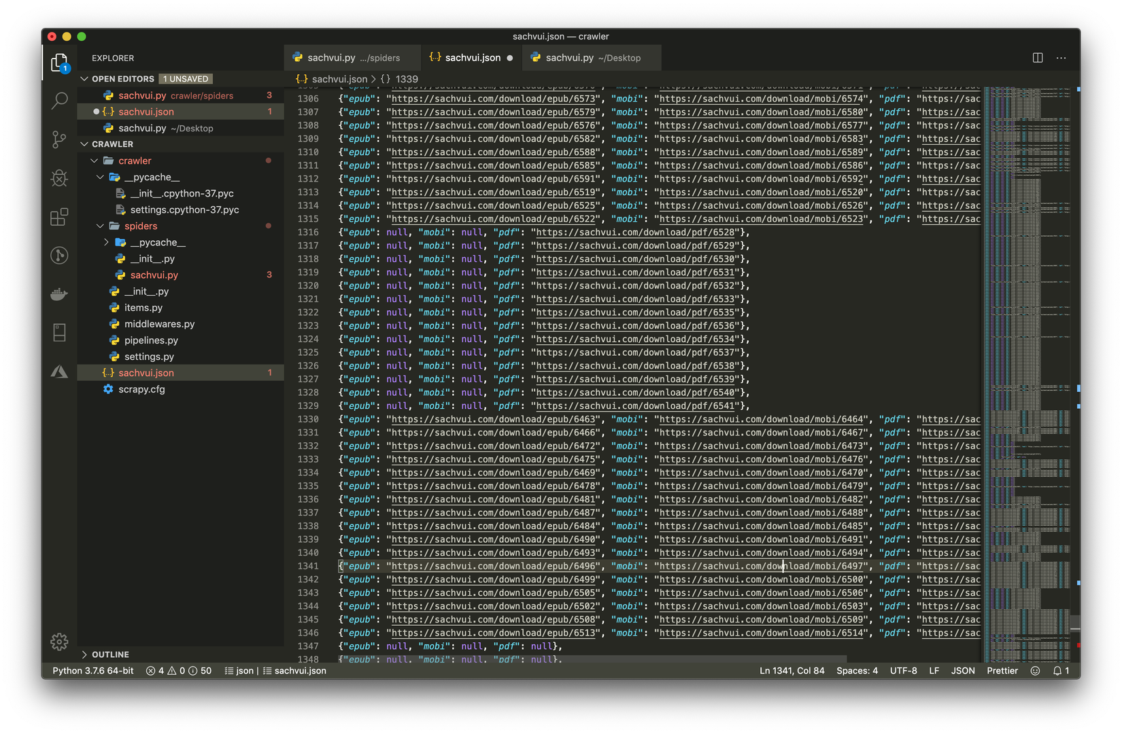
Task: Collapse the spiders folder
Action: [101, 226]
